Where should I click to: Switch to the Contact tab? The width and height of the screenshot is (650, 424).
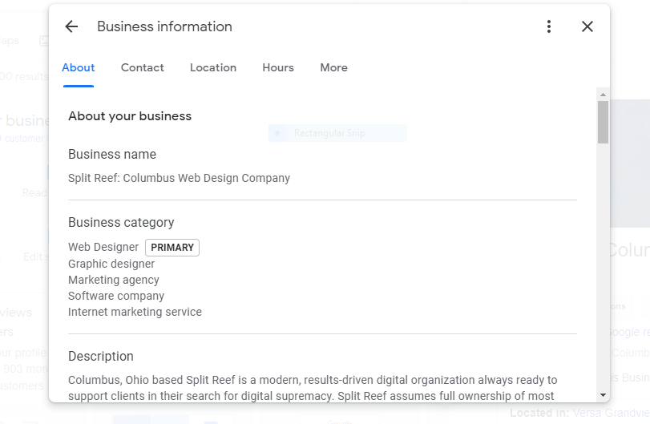click(142, 67)
